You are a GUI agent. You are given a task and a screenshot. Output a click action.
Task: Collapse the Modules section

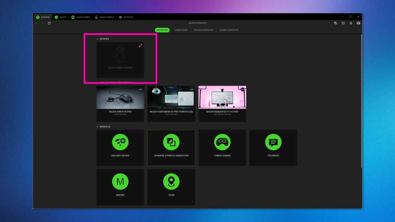click(x=97, y=127)
